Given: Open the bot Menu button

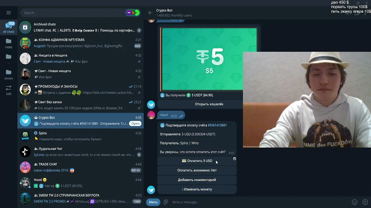Looking at the screenshot, I should click(x=153, y=202).
